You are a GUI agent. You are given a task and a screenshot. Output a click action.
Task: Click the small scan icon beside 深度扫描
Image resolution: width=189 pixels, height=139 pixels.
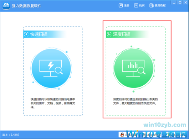pos(109,34)
